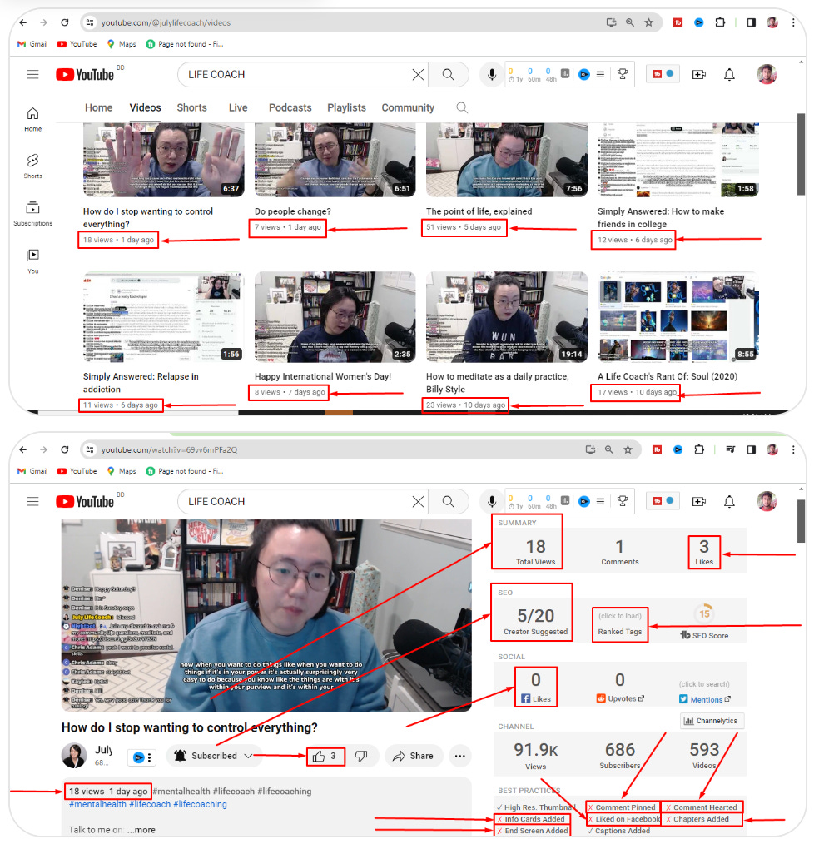819x849 pixels.
Task: Go to Home in top window left sidebar
Action: pyautogui.click(x=32, y=119)
